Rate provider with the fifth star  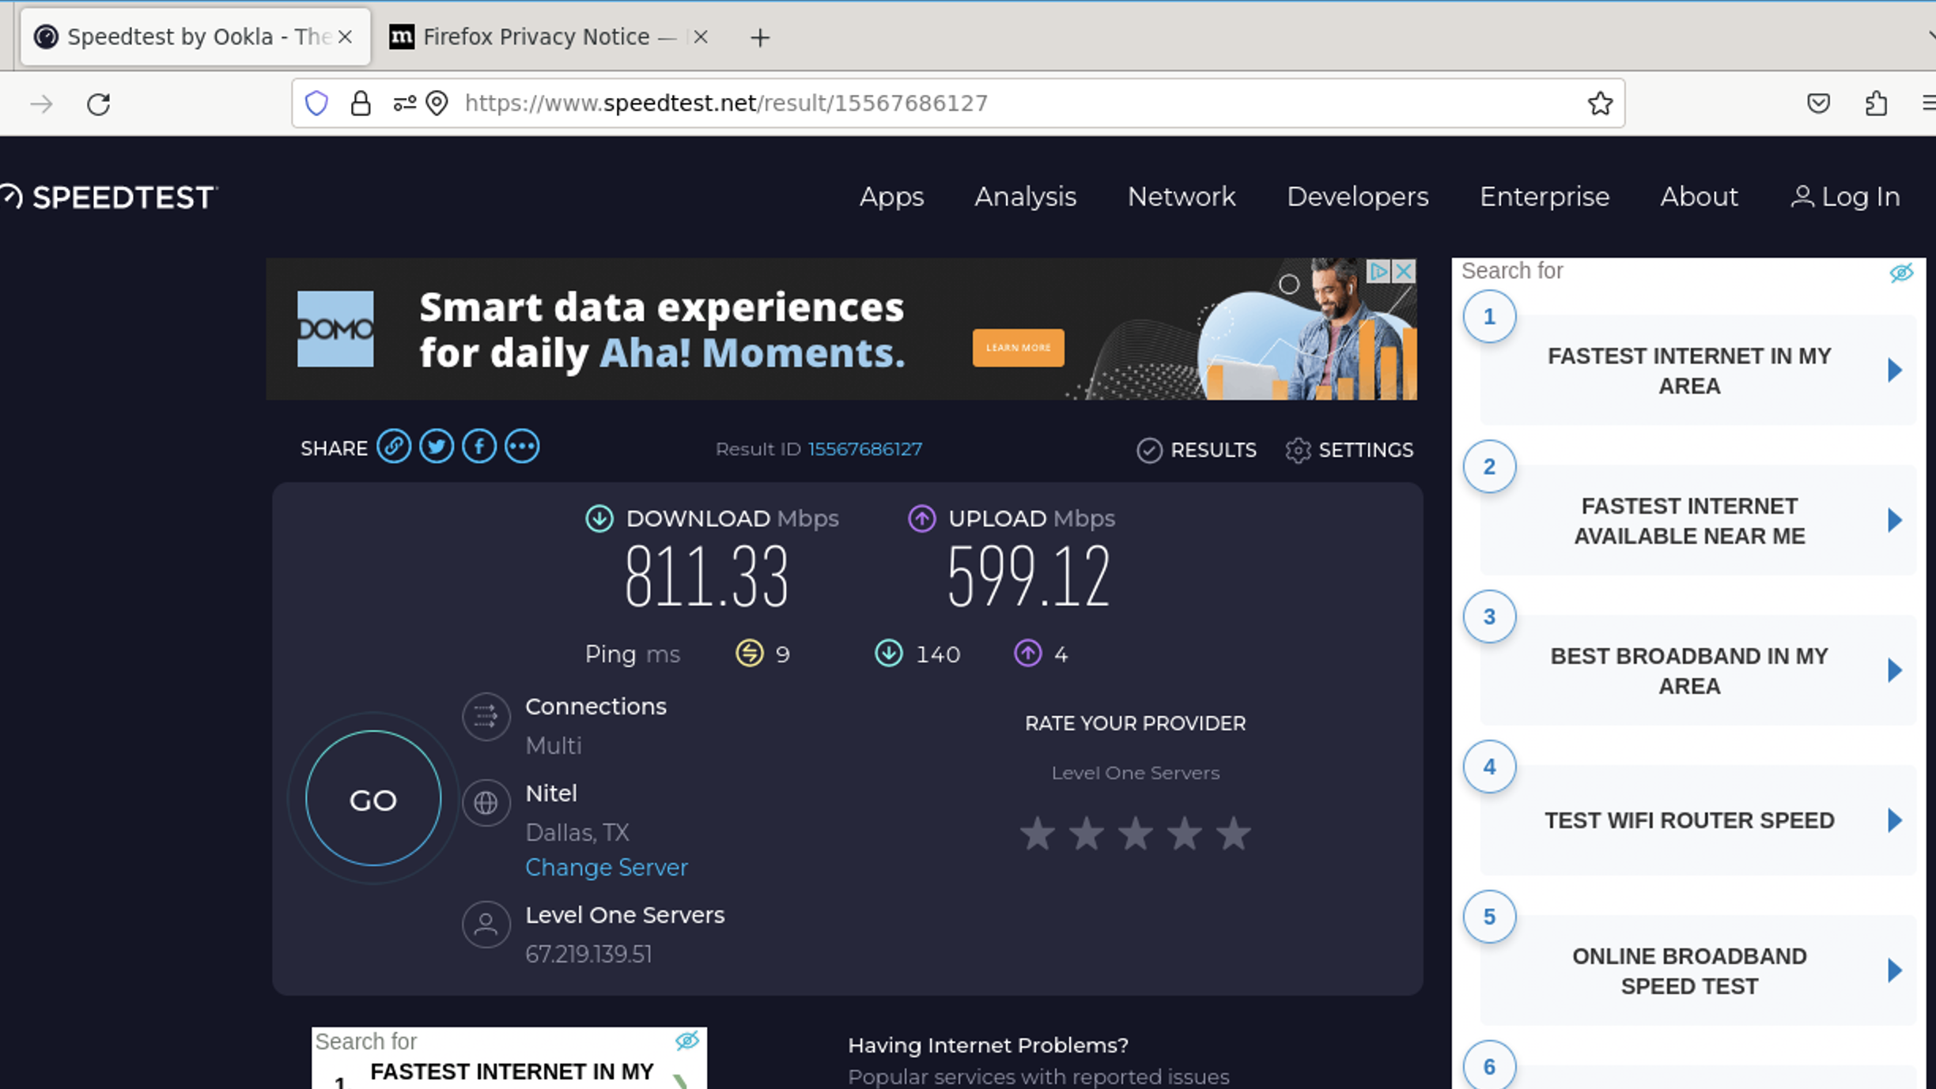click(1233, 835)
